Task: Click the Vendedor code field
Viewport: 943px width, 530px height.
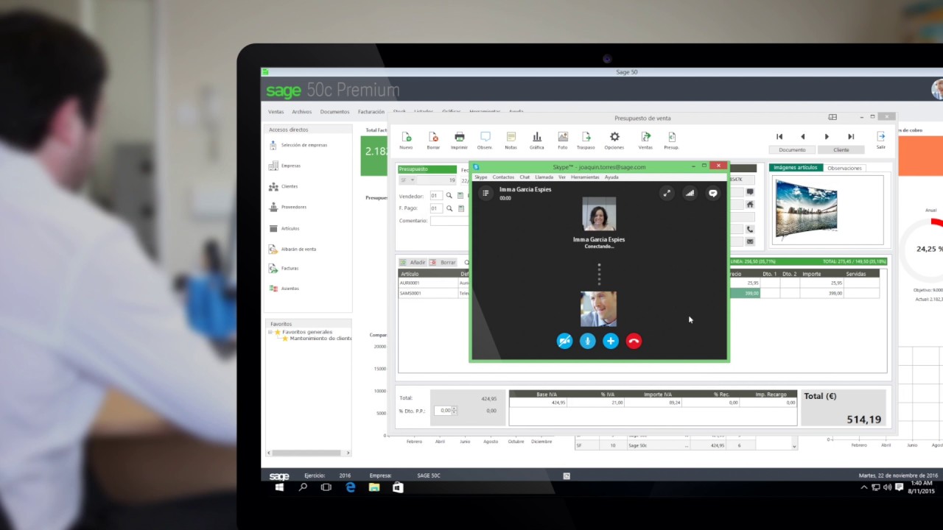Action: click(x=436, y=196)
